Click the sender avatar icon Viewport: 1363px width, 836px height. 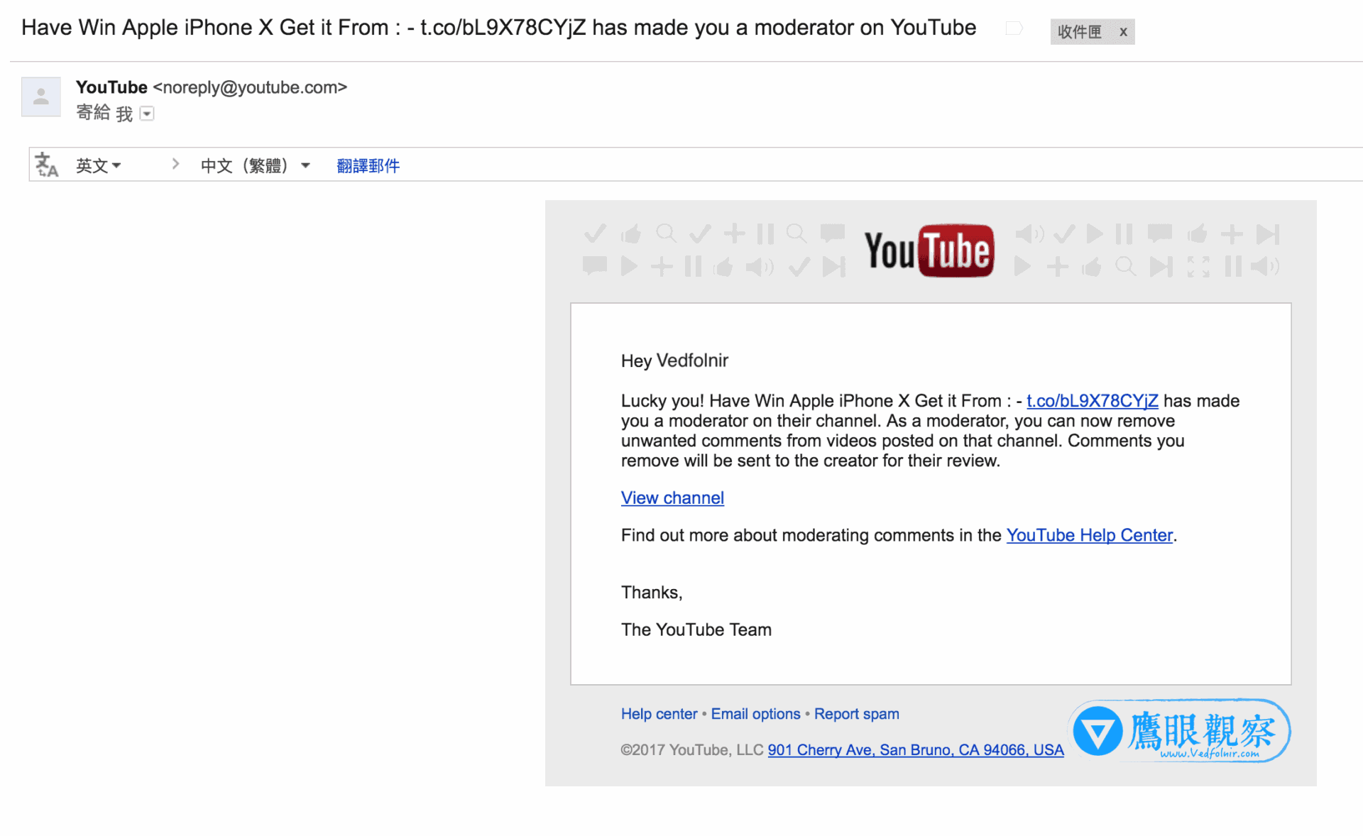[x=41, y=97]
